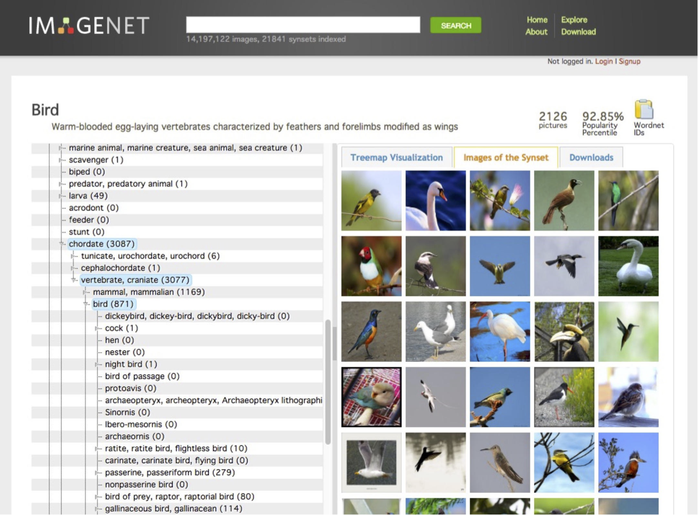Select protoavis (0) tree item

click(130, 389)
